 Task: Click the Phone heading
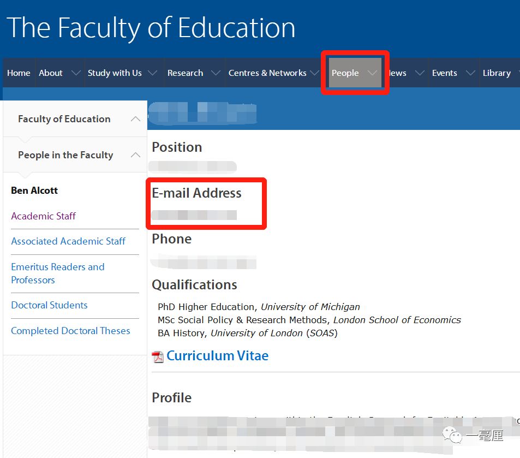tap(171, 239)
